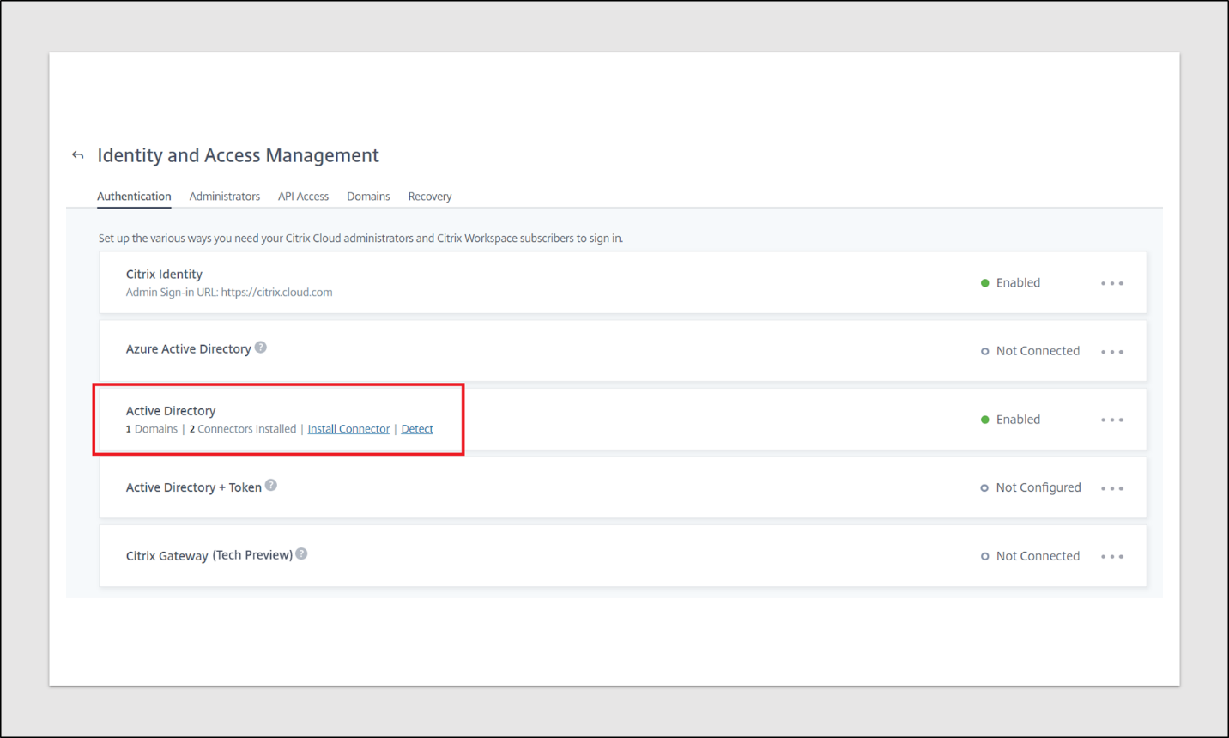Open the API Access tab
The width and height of the screenshot is (1229, 738).
point(303,197)
